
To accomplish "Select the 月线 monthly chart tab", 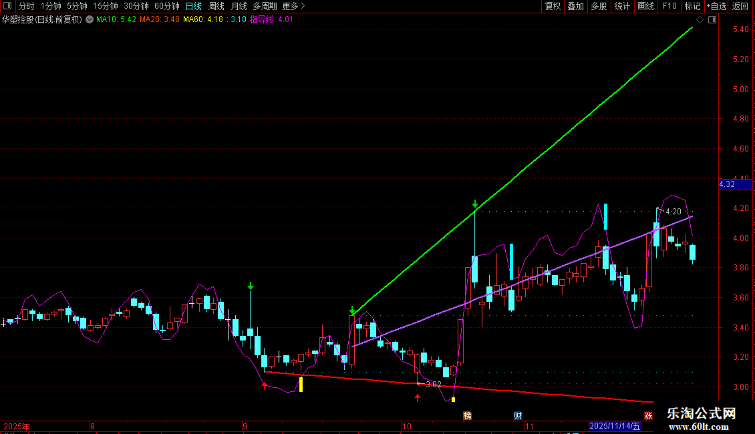I will pos(239,6).
